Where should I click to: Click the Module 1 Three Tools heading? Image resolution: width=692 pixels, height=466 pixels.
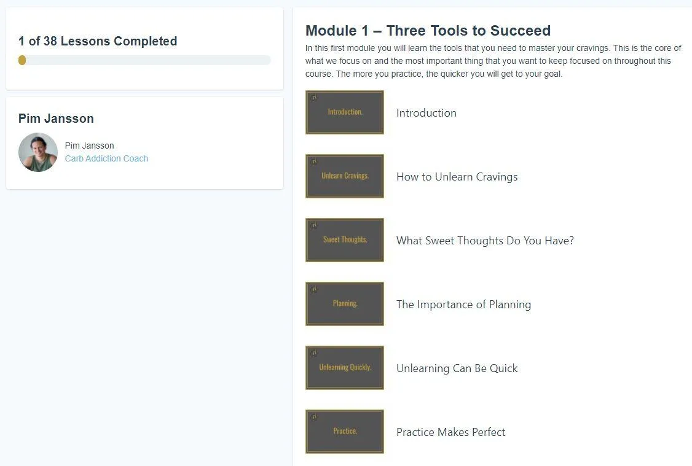click(x=428, y=31)
